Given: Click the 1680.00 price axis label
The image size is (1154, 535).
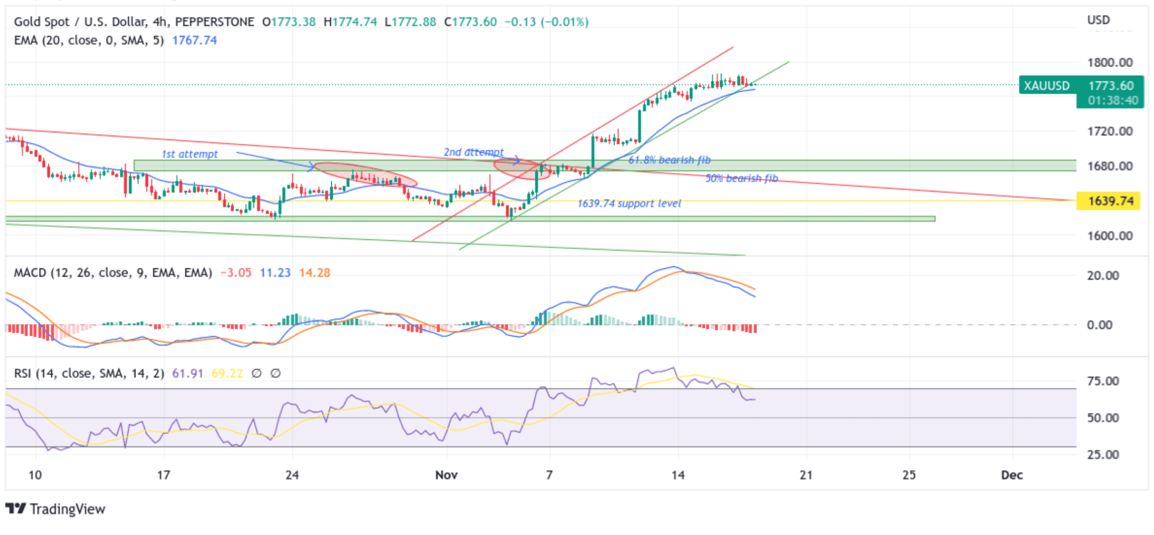Looking at the screenshot, I should click(1110, 166).
